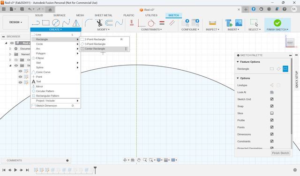This screenshot has width=300, height=176.
Task: Click the Insert Canvas image icon
Action: pyautogui.click(x=239, y=23)
